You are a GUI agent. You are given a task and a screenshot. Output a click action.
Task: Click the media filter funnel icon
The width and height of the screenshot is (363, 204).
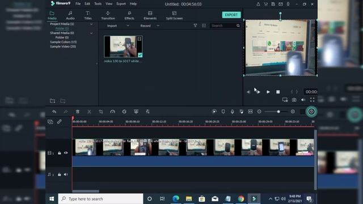(195, 25)
